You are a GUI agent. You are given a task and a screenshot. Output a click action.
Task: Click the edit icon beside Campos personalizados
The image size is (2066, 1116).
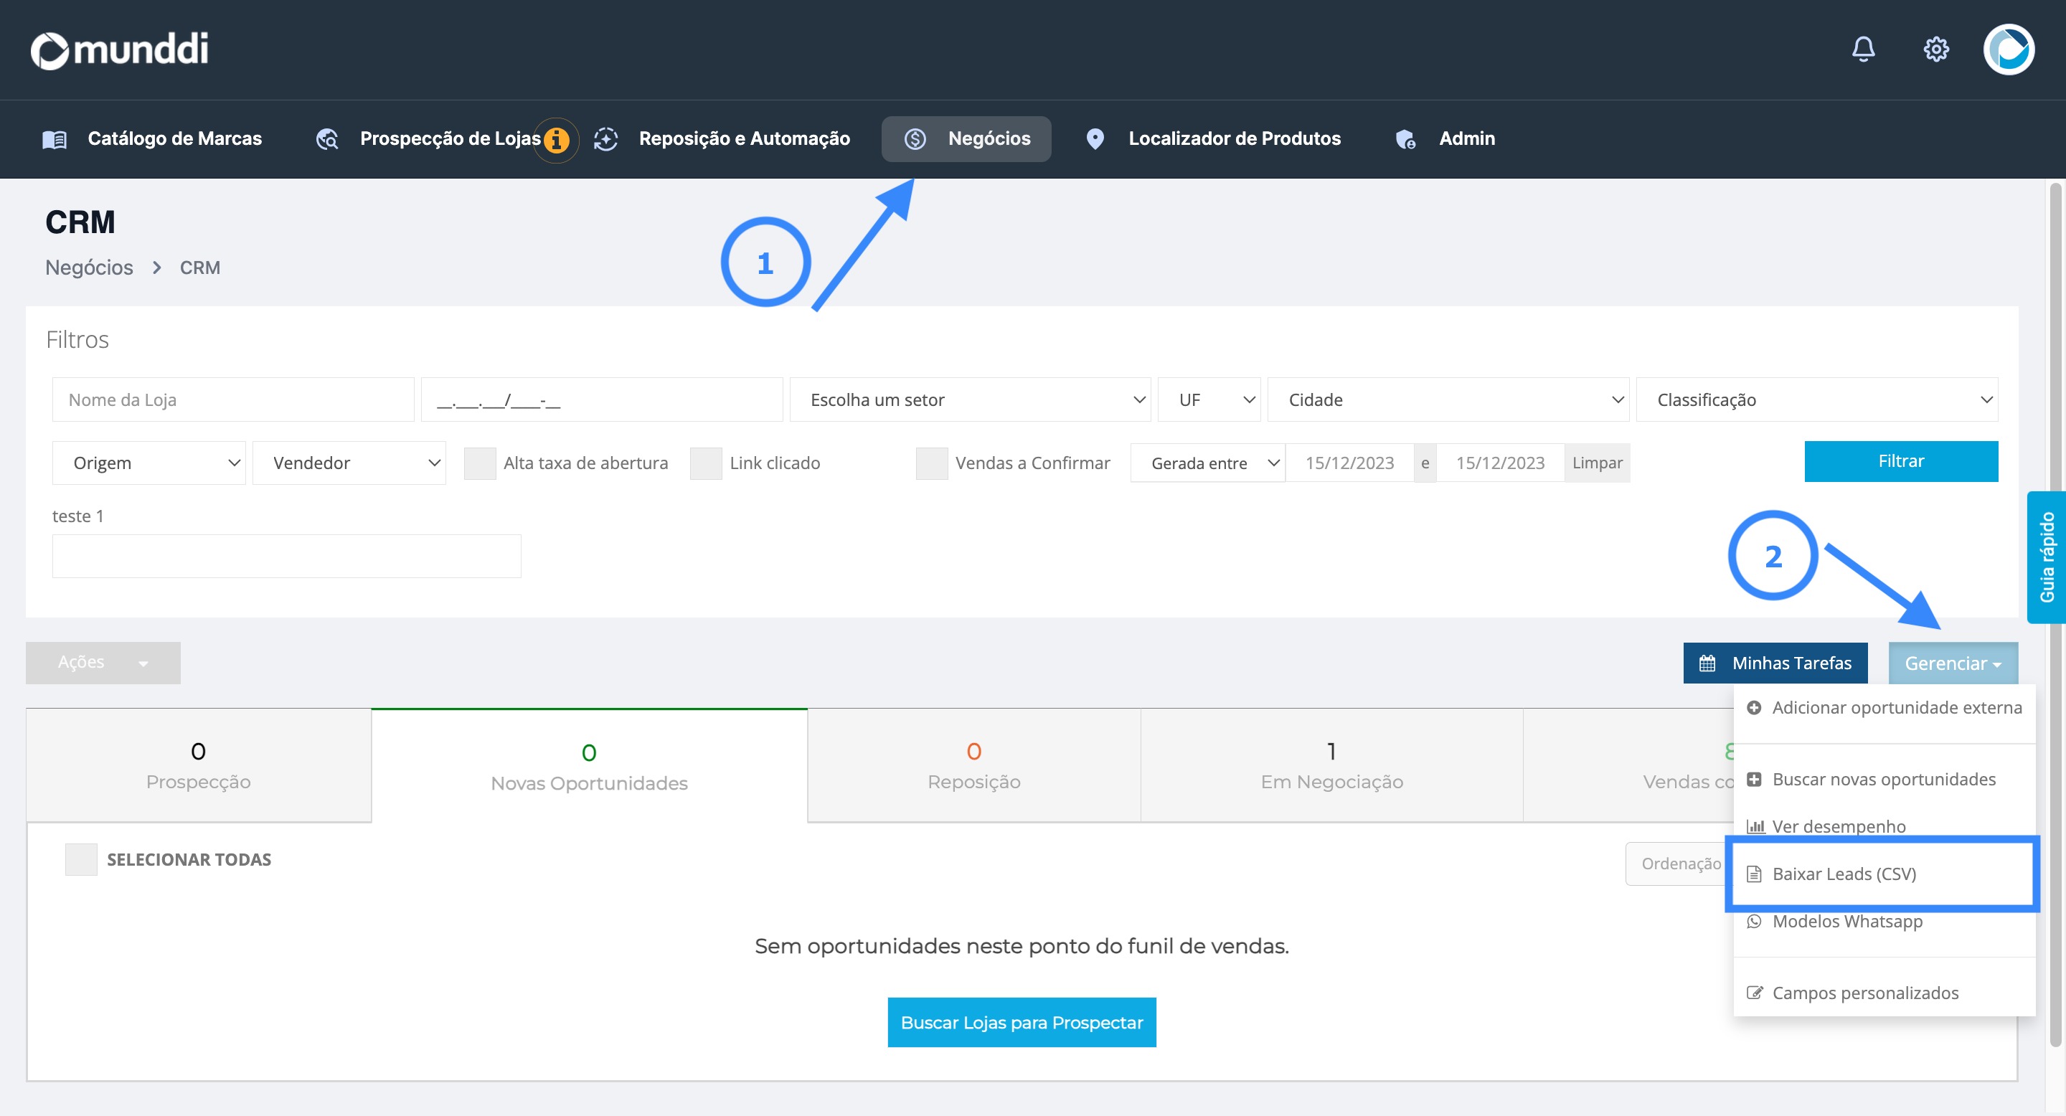coord(1755,993)
